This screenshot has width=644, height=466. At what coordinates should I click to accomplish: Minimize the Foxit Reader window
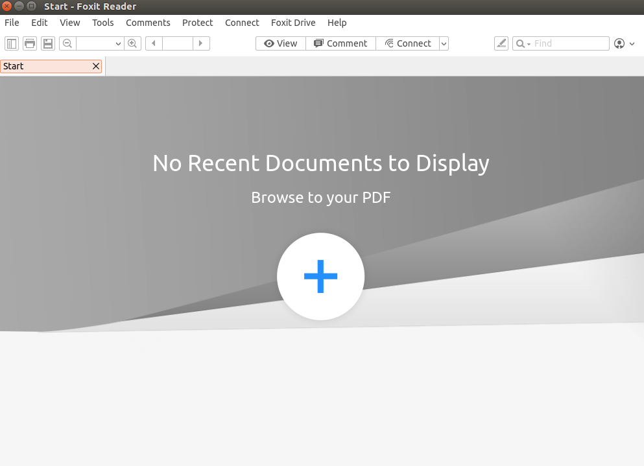coord(19,6)
